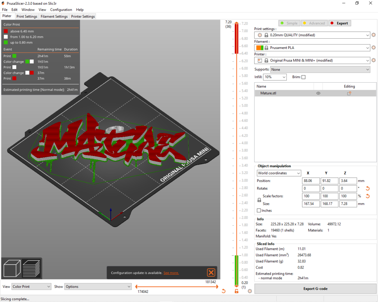Click the red band on layer slider
Viewport: 378px width, 302px height.
pyautogui.click(x=237, y=38)
